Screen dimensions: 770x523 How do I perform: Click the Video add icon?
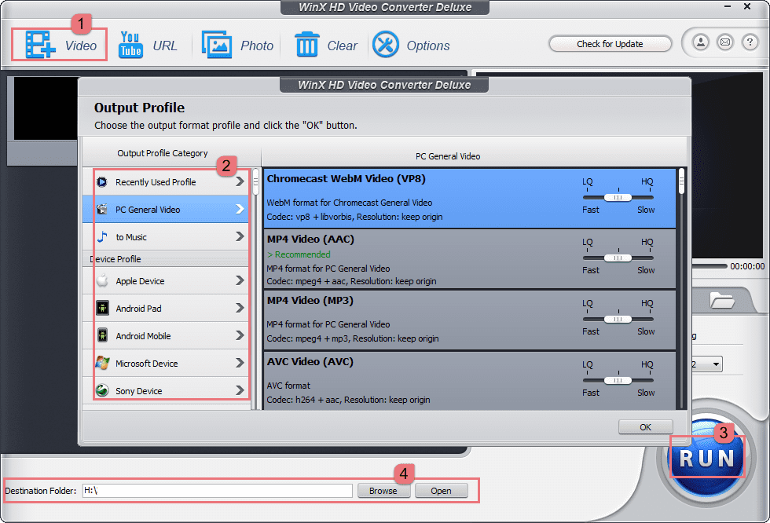[38, 43]
